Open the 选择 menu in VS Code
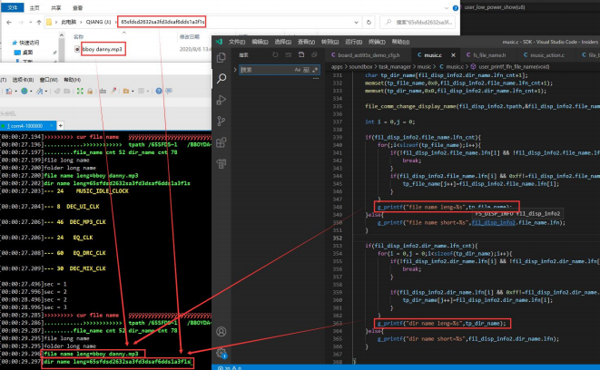 pos(283,42)
